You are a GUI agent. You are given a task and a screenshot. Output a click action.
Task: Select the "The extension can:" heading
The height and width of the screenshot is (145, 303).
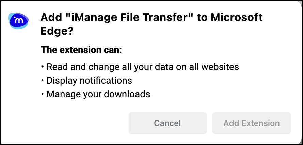(x=81, y=50)
